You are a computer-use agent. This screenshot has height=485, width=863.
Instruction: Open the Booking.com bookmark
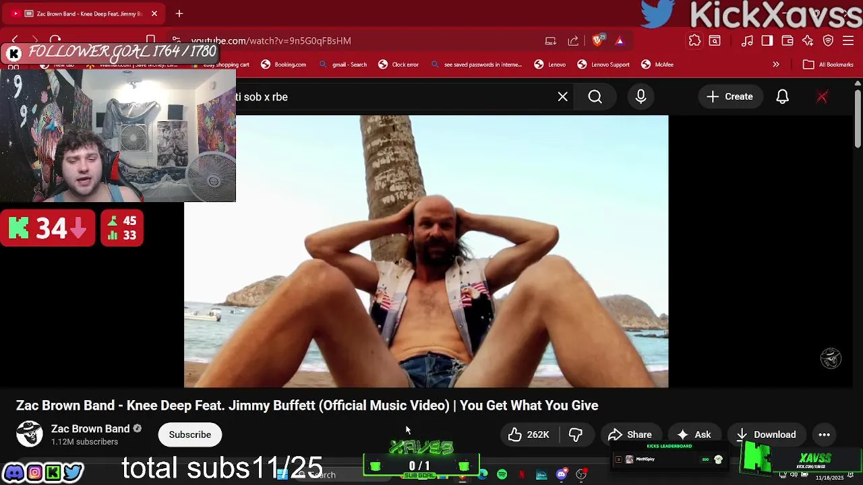coord(284,65)
